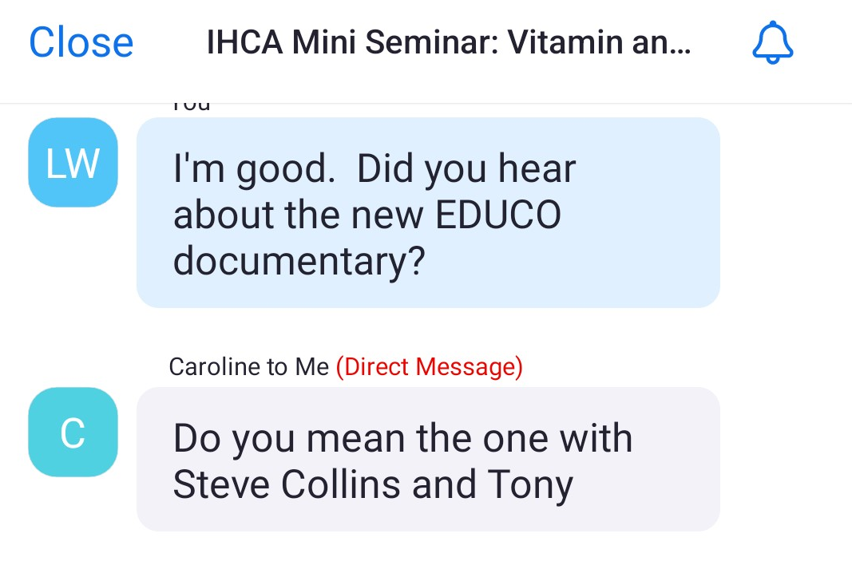Tap the IHCA Mini Seminar title
The width and height of the screenshot is (852, 561).
(x=449, y=43)
